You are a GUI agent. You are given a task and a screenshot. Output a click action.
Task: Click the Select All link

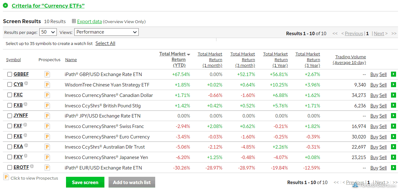pyautogui.click(x=105, y=43)
